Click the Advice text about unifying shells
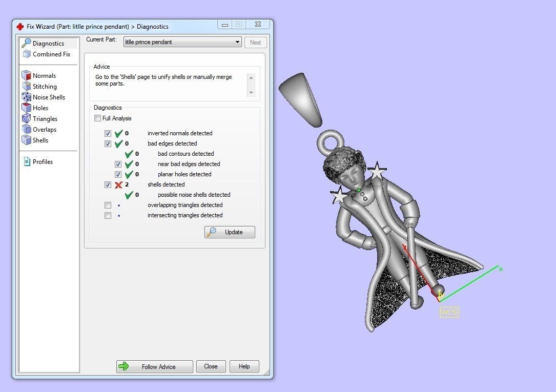 tap(163, 80)
